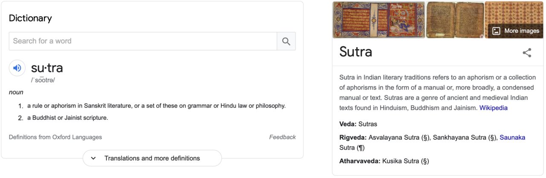Open the blue-bordered illustrated manuscript thumbnail
The height and width of the screenshot is (178, 546).
[x=379, y=20]
